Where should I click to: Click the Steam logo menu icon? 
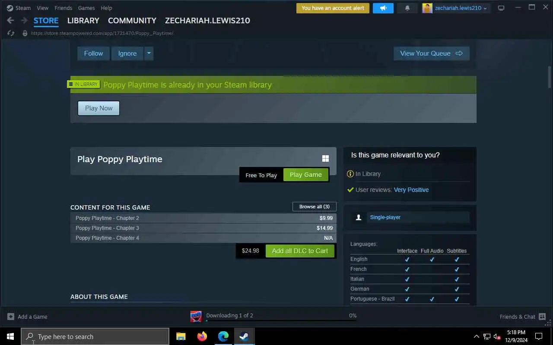(10, 8)
